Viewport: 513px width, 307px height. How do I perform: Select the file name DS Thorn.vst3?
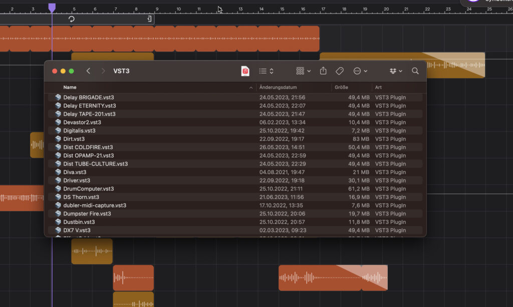(81, 197)
